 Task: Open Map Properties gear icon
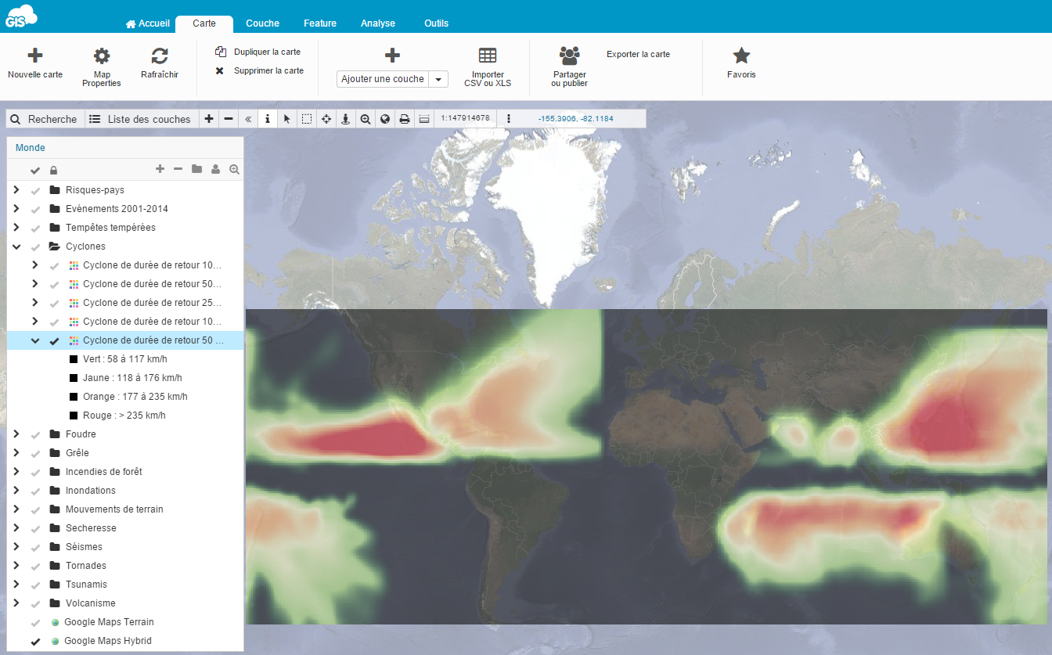point(102,56)
